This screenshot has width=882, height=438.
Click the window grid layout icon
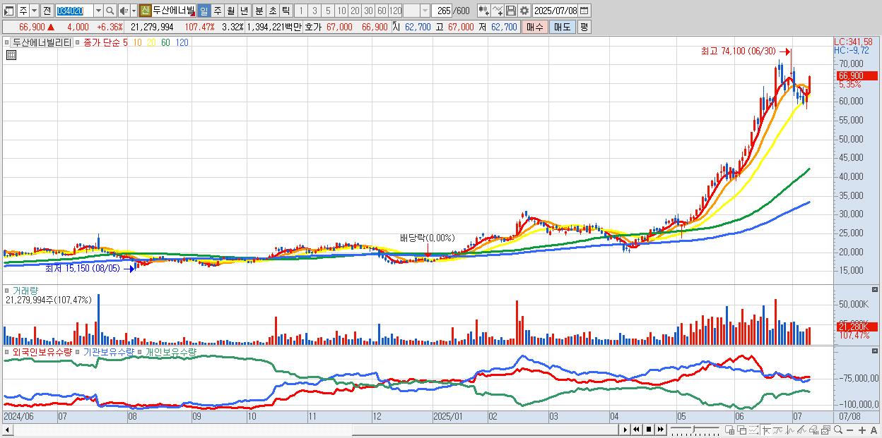(731, 430)
